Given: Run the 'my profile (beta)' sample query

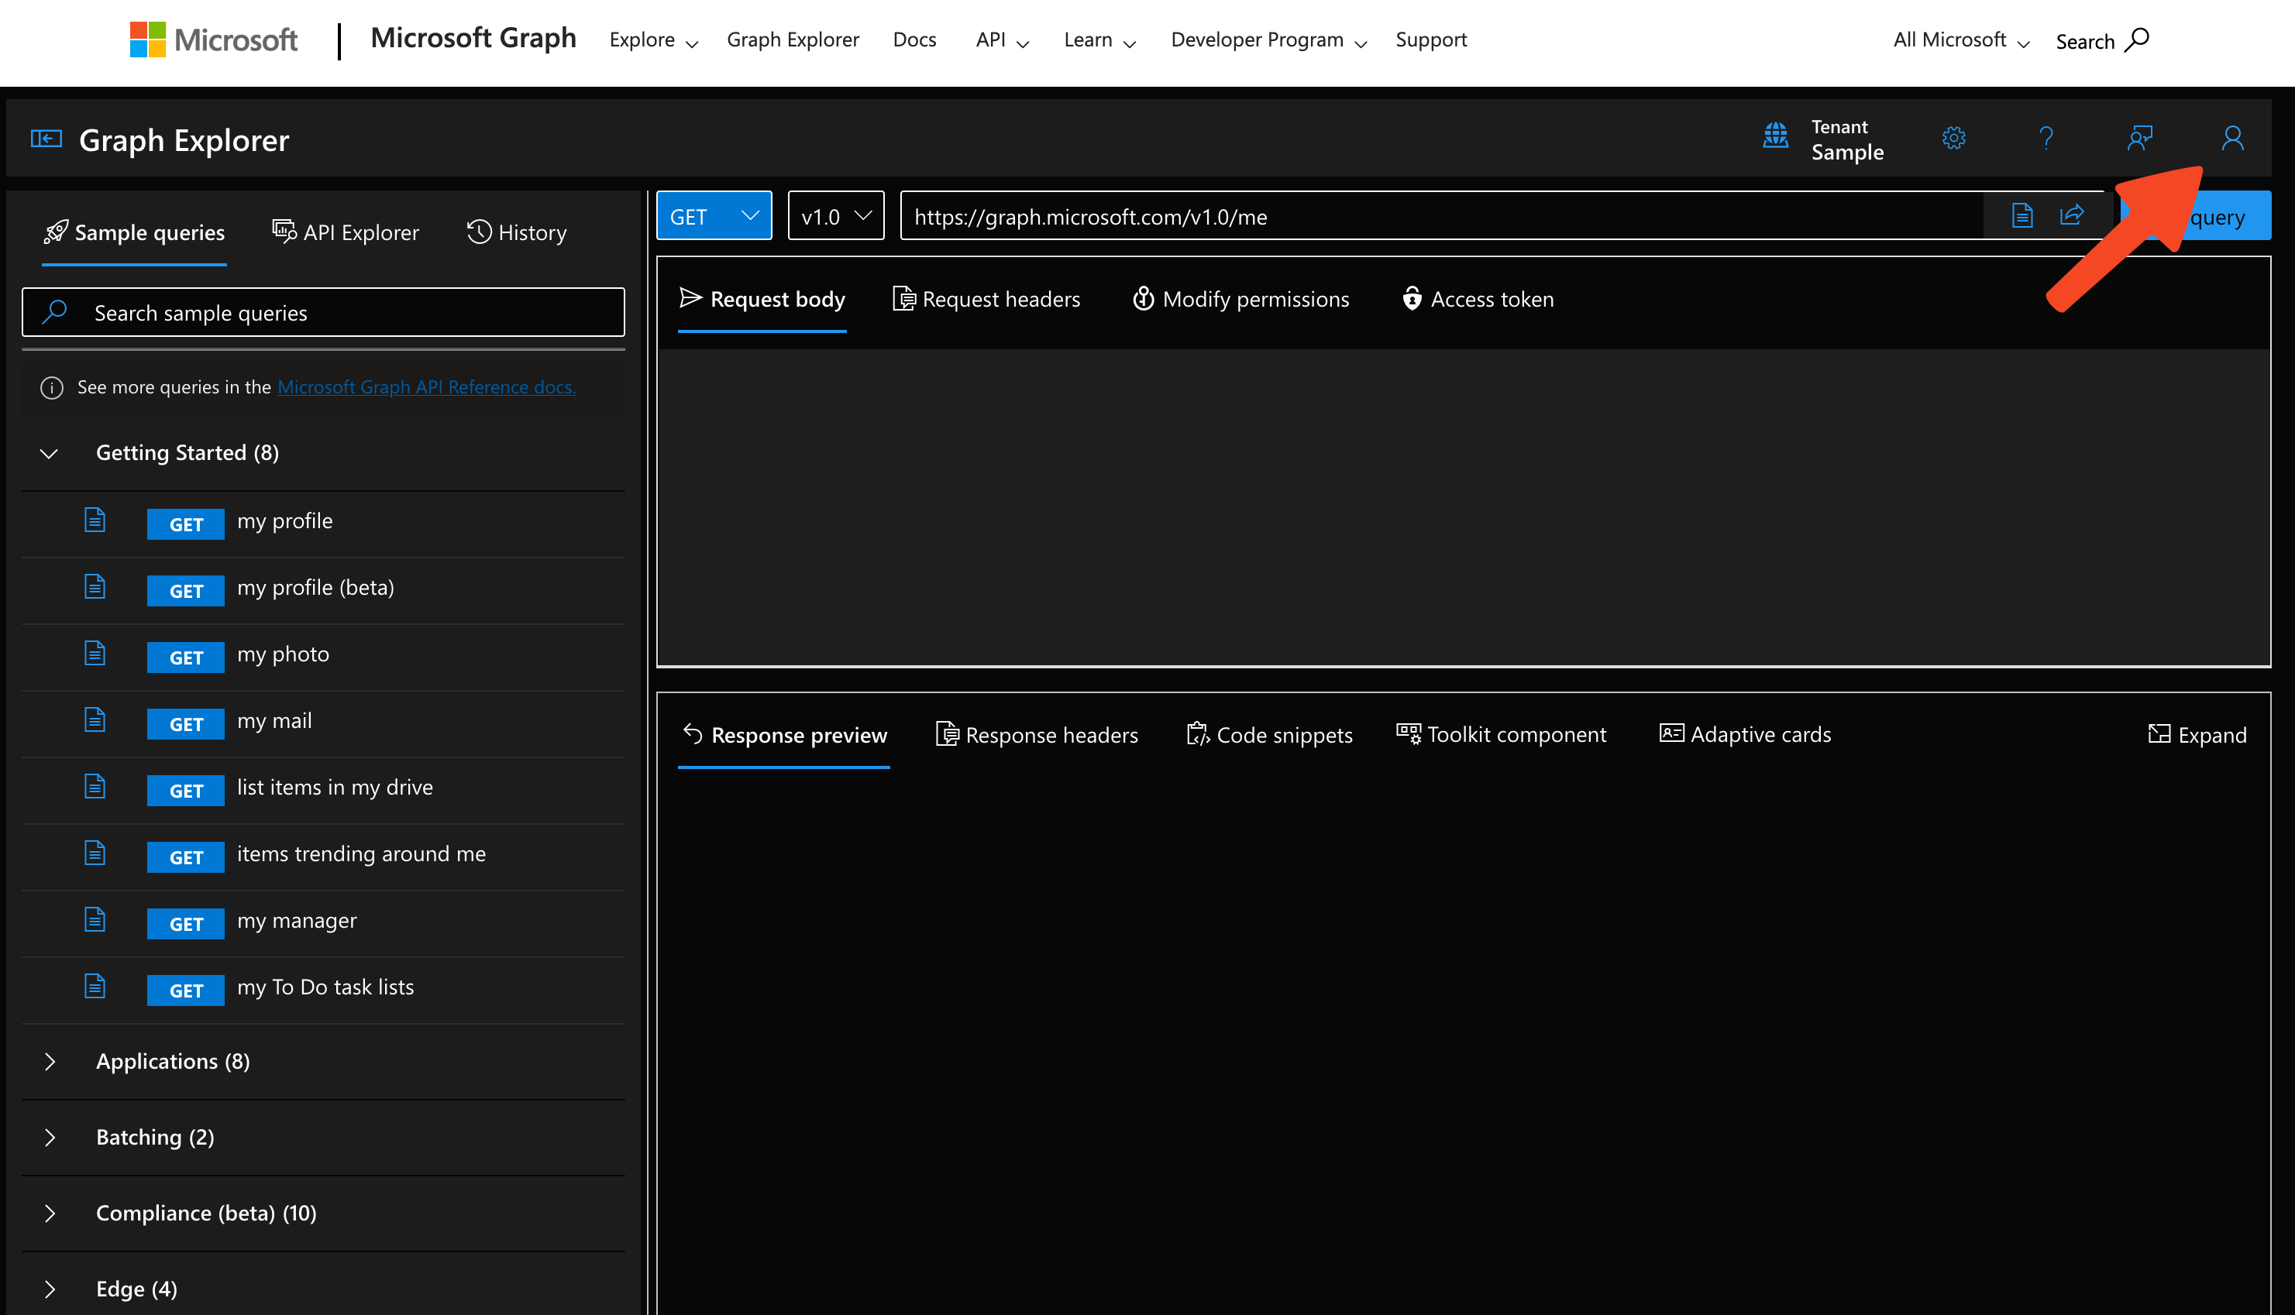Looking at the screenshot, I should pyautogui.click(x=323, y=591).
